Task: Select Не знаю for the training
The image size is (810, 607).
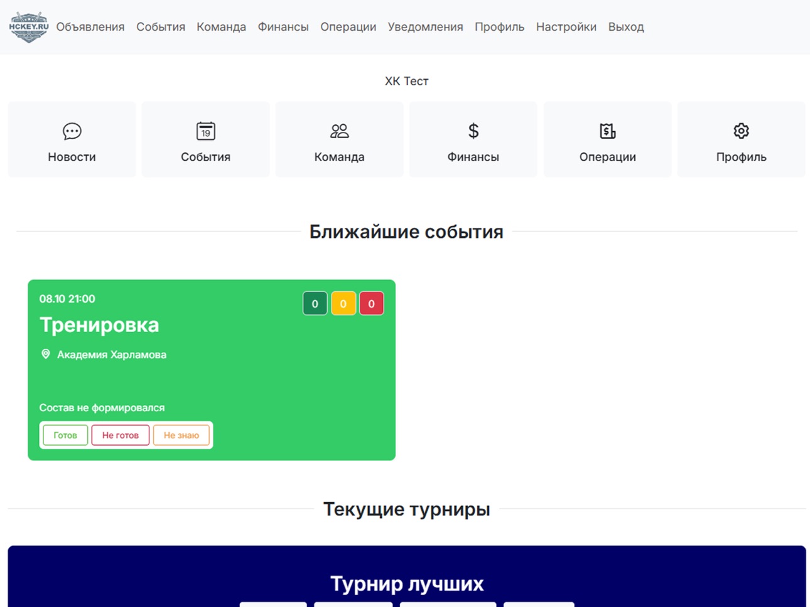Action: 181,435
